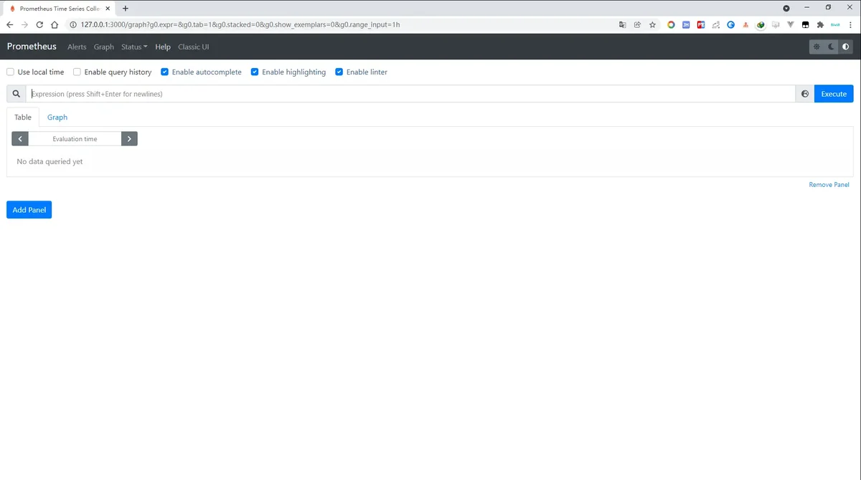
Task: Disable the Enable linter checkbox
Action: (339, 72)
